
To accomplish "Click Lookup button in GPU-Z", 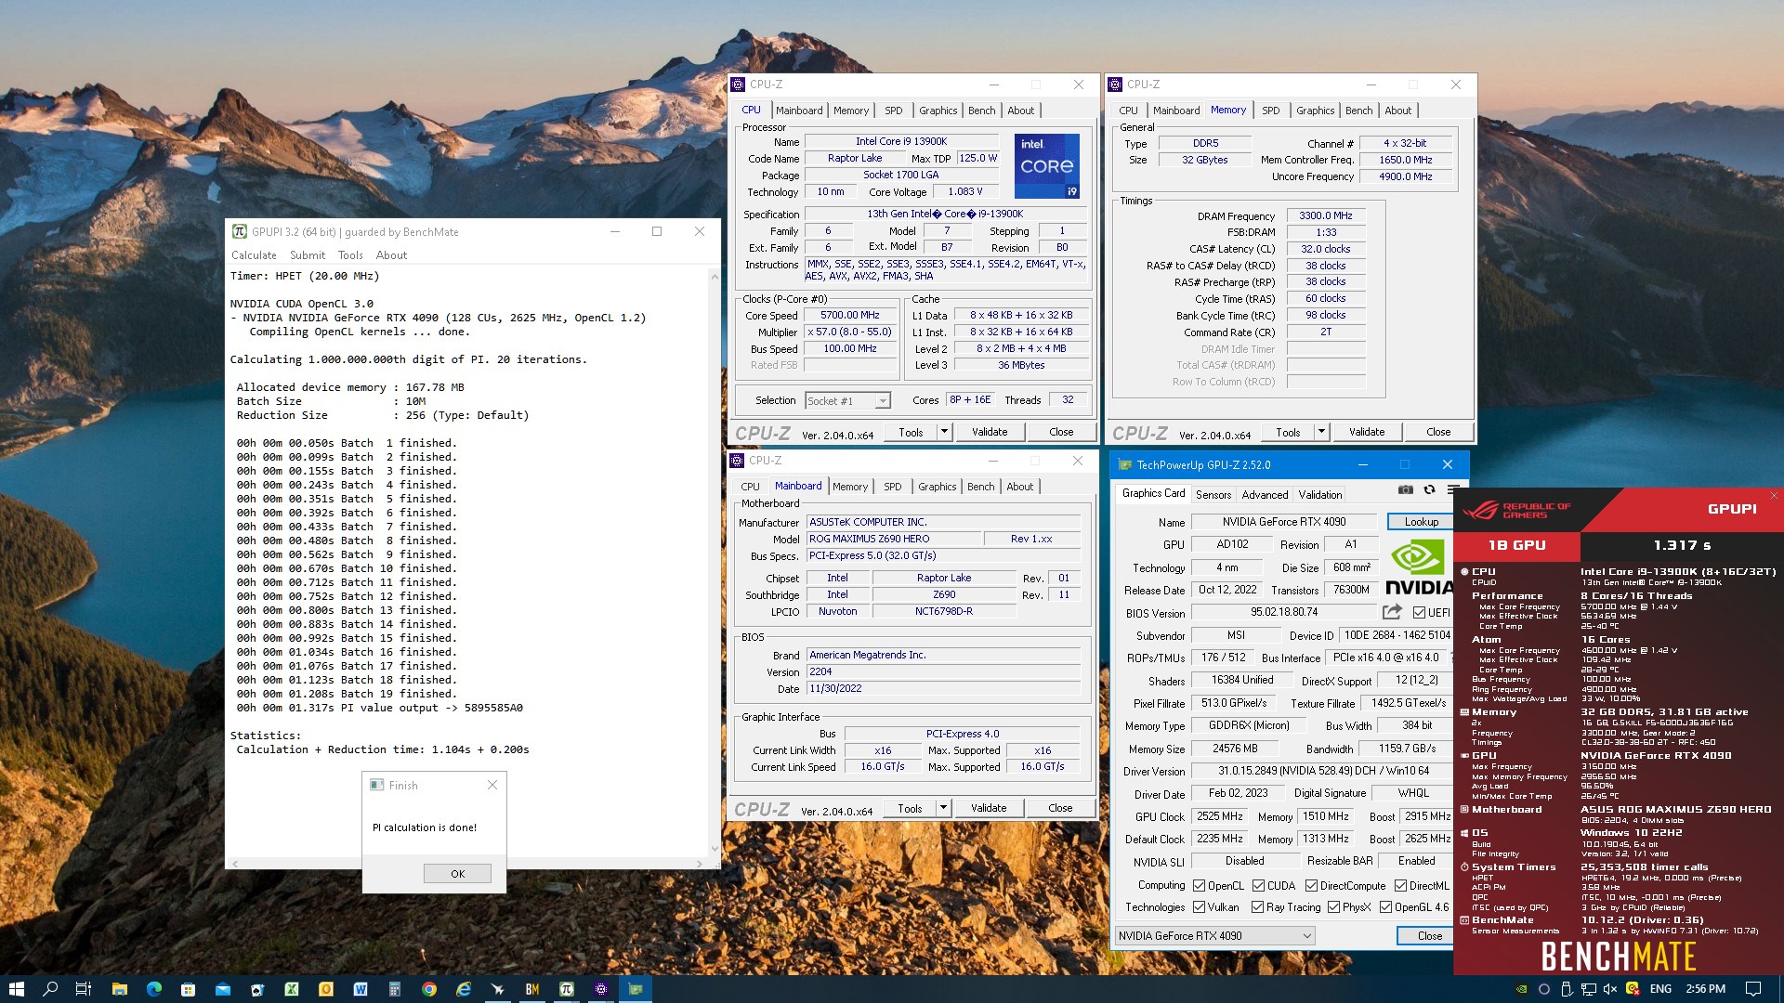I will (x=1421, y=522).
